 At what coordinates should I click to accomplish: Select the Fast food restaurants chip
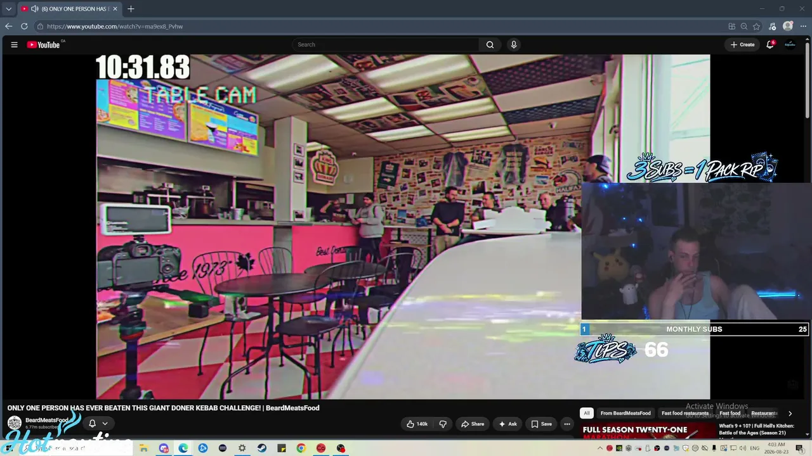pyautogui.click(x=685, y=414)
